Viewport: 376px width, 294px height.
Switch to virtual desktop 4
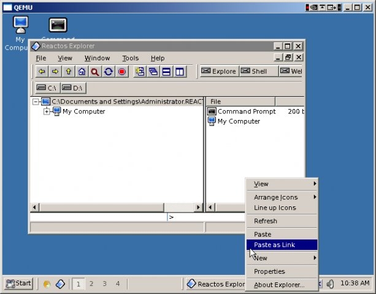pos(118,284)
